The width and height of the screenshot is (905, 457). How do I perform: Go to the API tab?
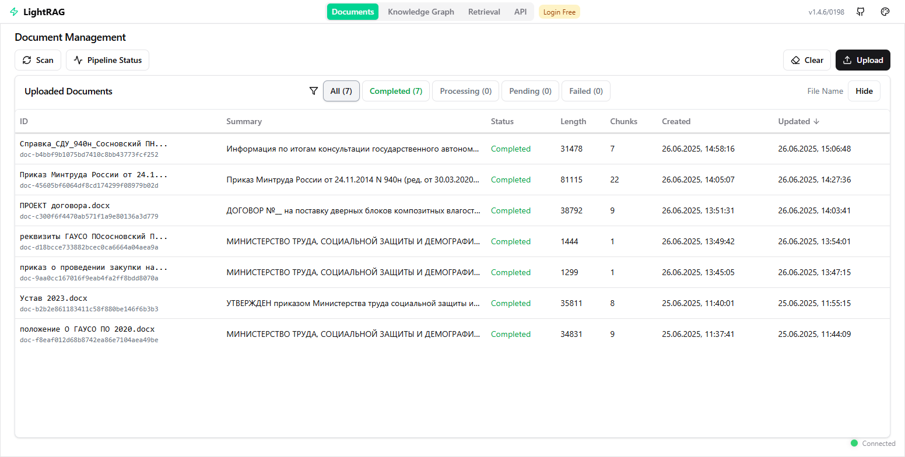(x=520, y=12)
